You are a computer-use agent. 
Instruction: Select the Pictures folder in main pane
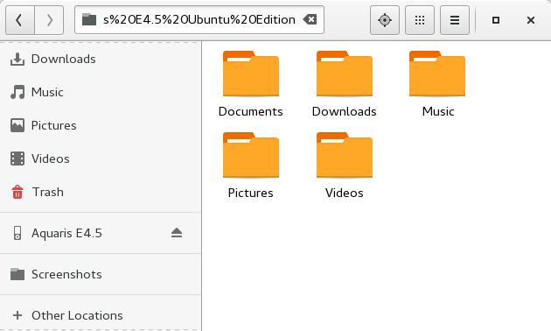(250, 165)
